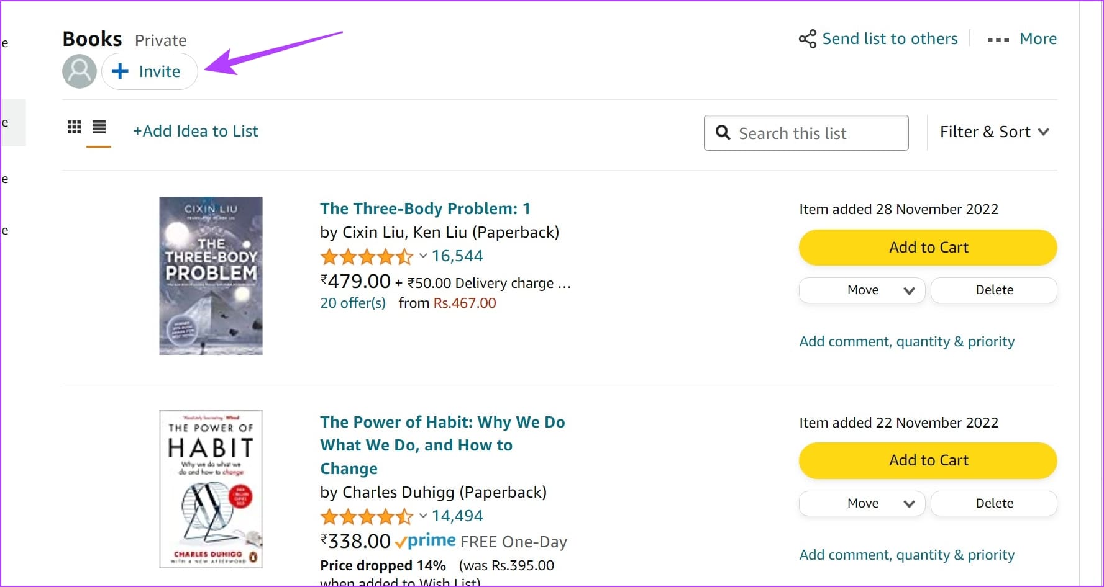Add The Three-Body Problem to cart

(x=928, y=247)
